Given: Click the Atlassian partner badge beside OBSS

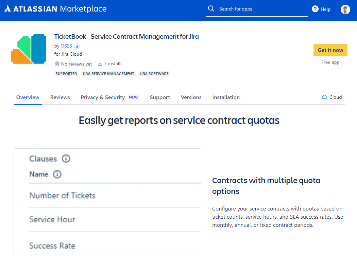Looking at the screenshot, I should (77, 46).
